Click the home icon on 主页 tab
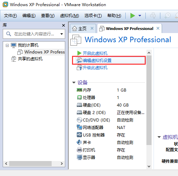This screenshot has width=178, height=176. click(74, 29)
